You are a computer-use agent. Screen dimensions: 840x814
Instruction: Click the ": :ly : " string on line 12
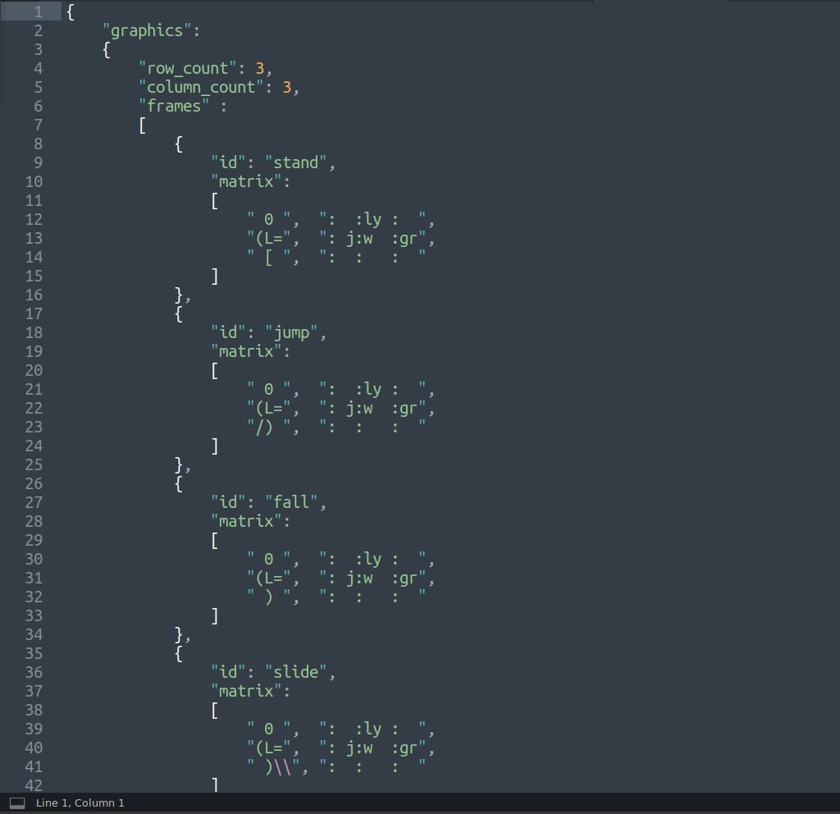coord(373,219)
